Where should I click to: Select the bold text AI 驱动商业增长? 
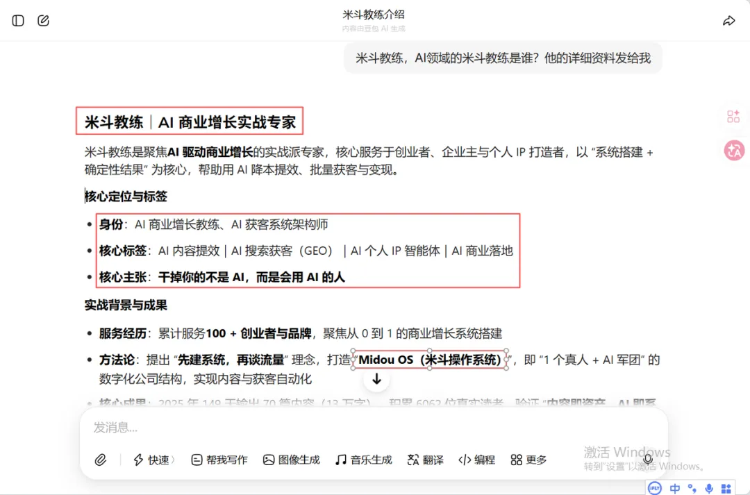click(x=210, y=153)
